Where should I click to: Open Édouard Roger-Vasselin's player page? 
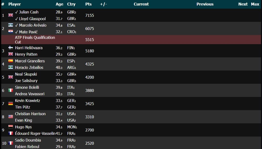(x=35, y=133)
